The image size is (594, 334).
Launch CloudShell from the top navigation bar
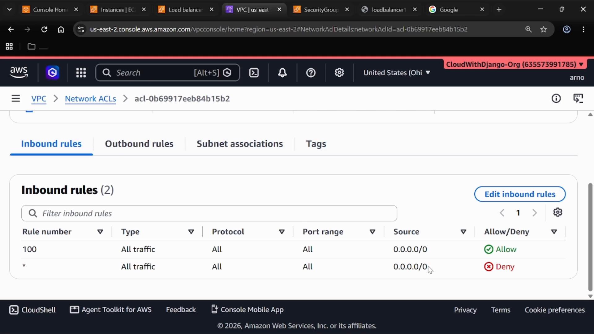click(x=254, y=73)
